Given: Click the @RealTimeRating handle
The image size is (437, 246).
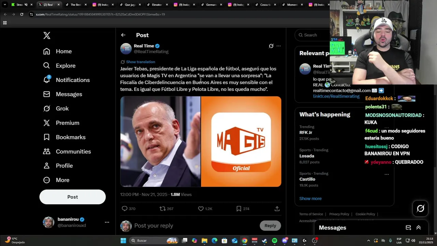Looking at the screenshot, I should pyautogui.click(x=151, y=52).
